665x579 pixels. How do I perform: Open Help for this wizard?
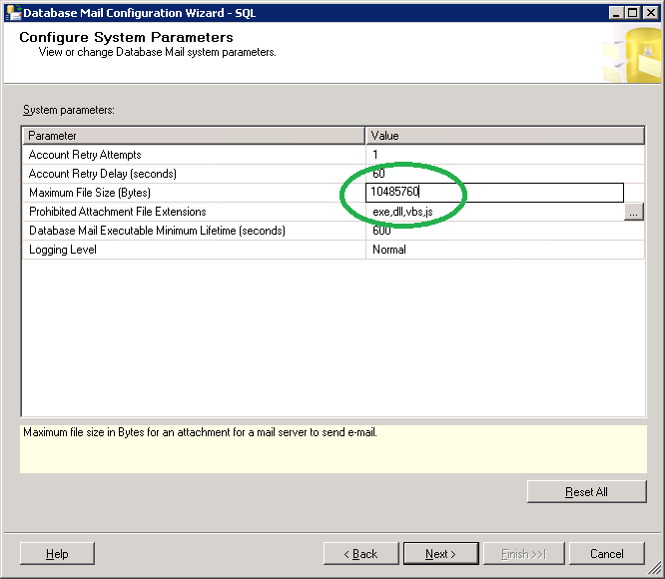pos(57,554)
